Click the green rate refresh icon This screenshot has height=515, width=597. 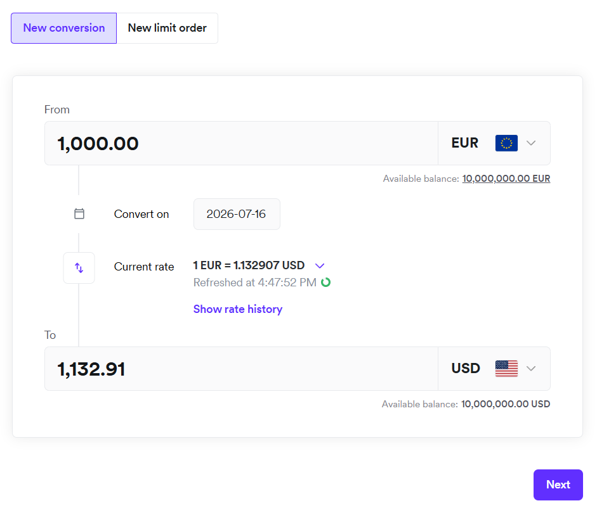tap(325, 283)
